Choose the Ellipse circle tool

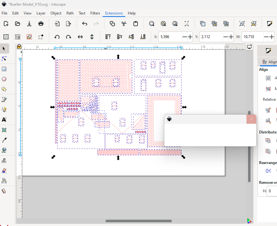4,79
